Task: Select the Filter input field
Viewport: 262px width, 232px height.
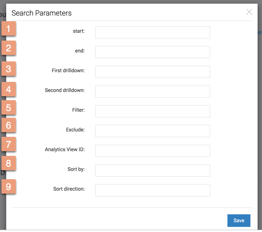Action: 152,111
